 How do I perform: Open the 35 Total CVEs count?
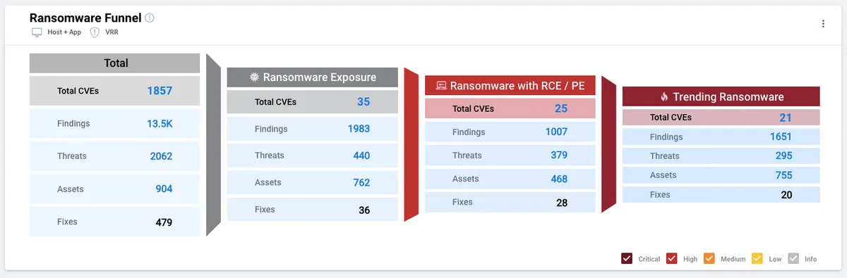[x=364, y=102]
